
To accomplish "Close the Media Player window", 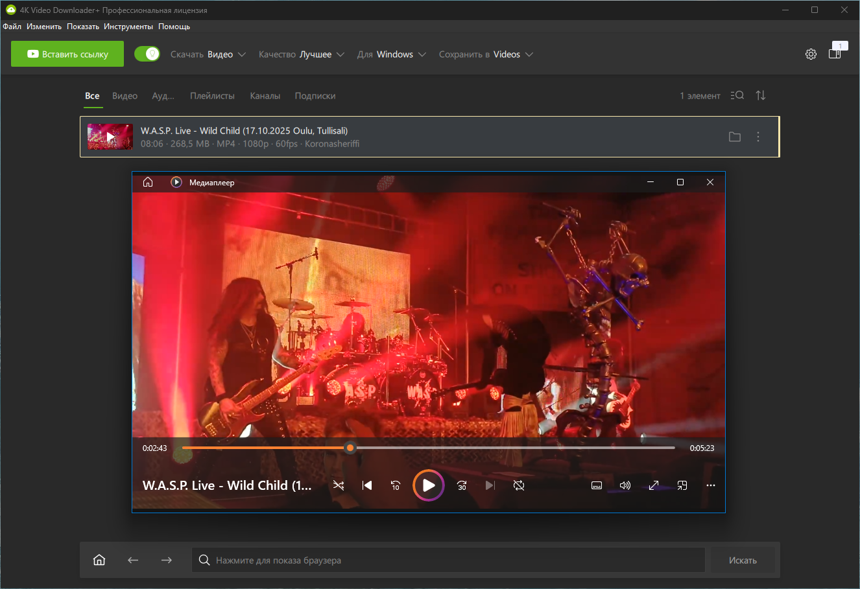I will [710, 182].
